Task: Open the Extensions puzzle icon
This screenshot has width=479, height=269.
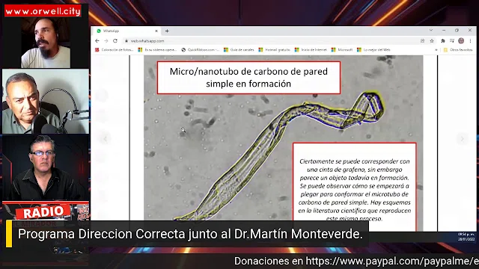Action: 443,41
